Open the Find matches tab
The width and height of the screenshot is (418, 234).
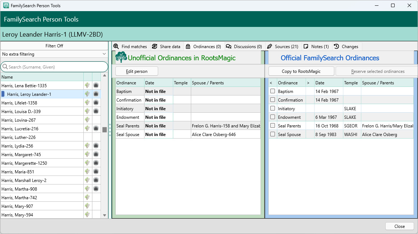[130, 47]
